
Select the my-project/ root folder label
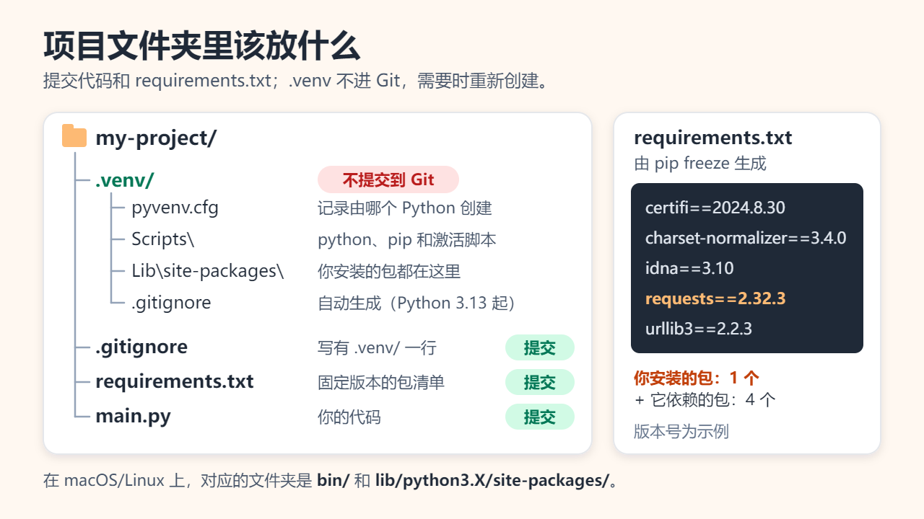(156, 138)
